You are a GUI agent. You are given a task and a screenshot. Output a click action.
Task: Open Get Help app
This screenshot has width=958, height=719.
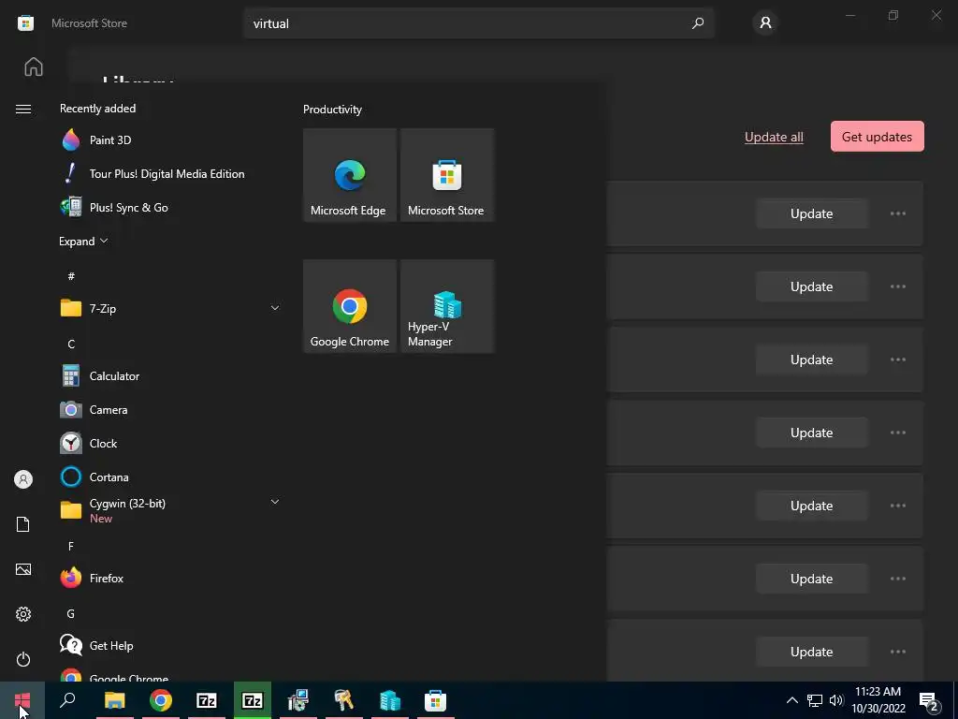point(168,645)
